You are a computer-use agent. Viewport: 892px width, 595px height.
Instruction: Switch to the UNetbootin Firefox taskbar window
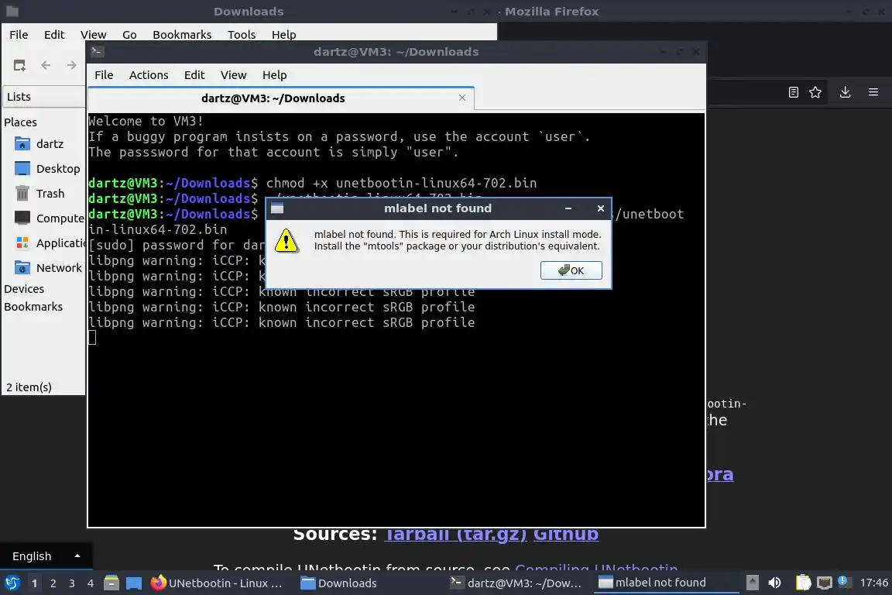point(217,583)
